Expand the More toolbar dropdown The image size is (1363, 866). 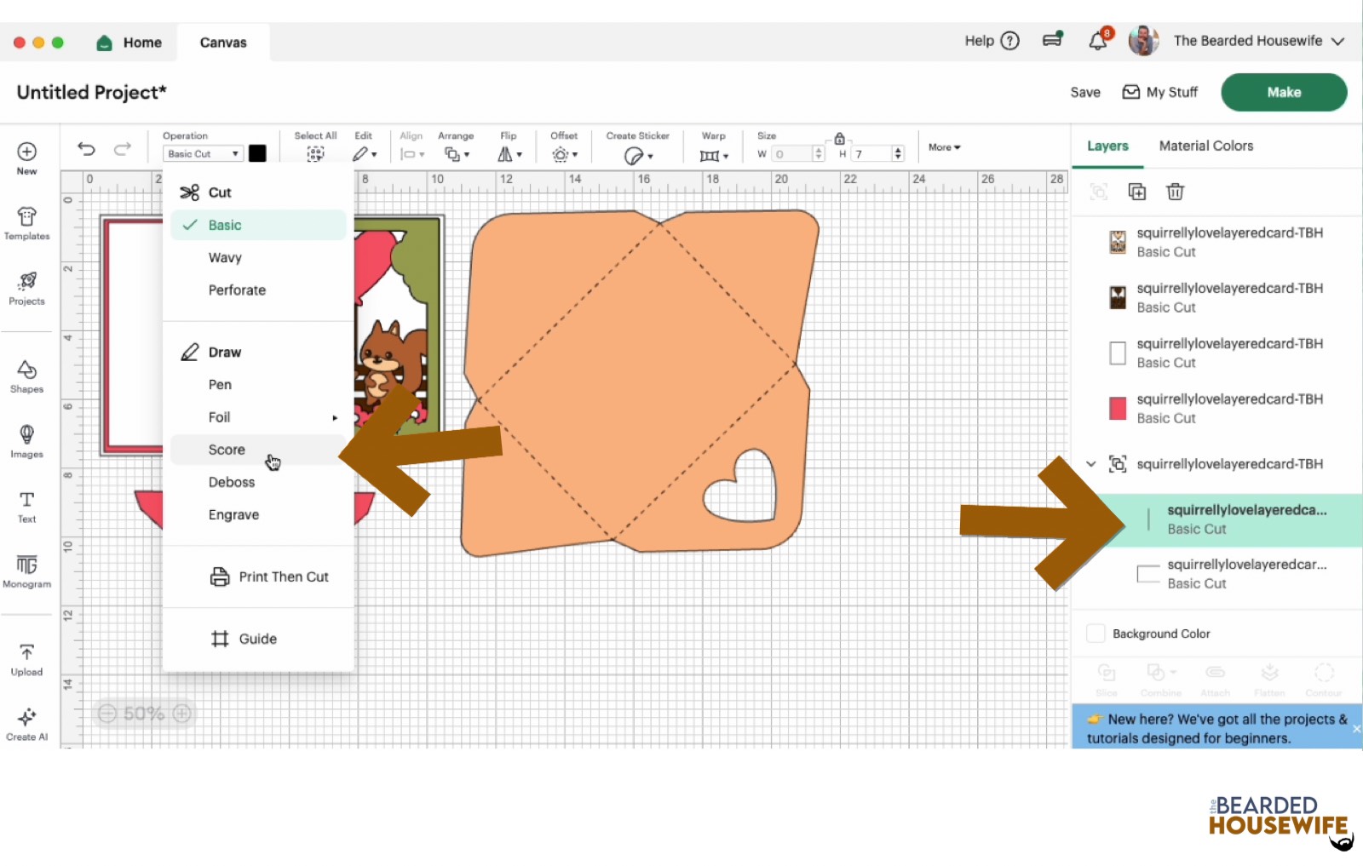click(944, 147)
